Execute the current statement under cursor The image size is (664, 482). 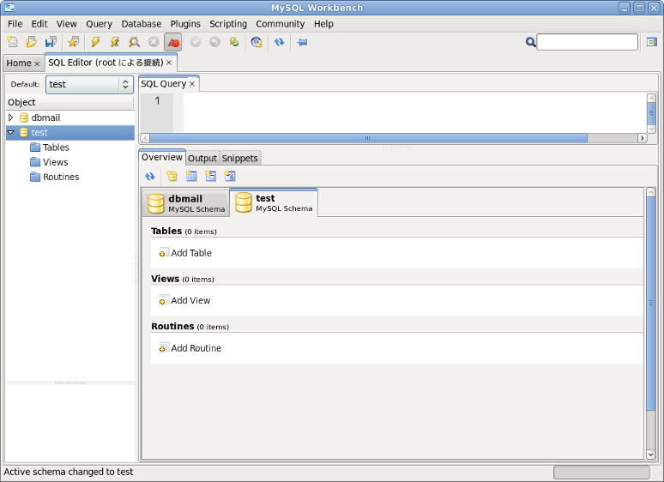[115, 42]
